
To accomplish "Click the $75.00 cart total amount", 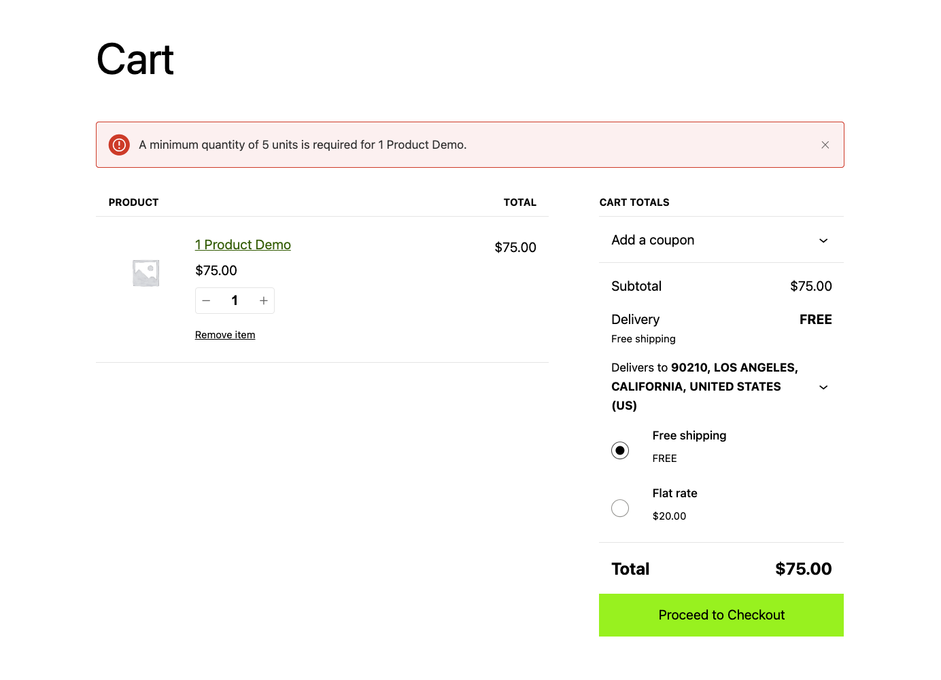I will (803, 569).
